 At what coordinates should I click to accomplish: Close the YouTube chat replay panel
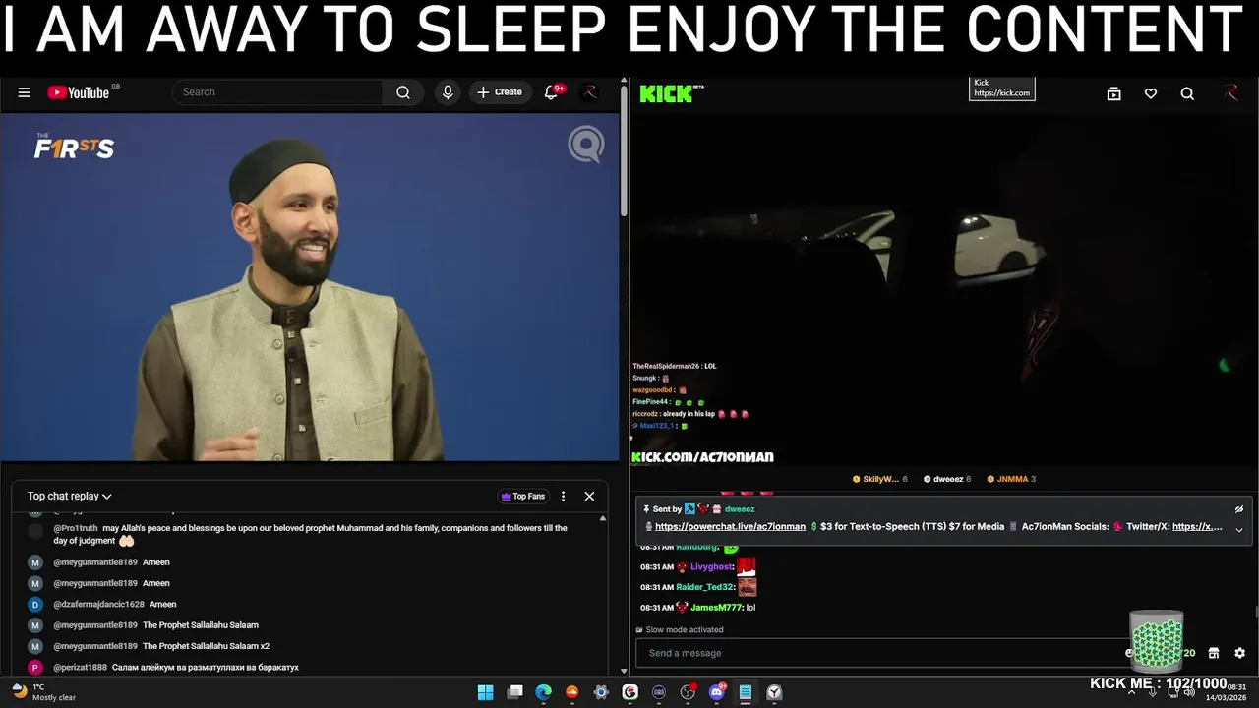(x=589, y=497)
